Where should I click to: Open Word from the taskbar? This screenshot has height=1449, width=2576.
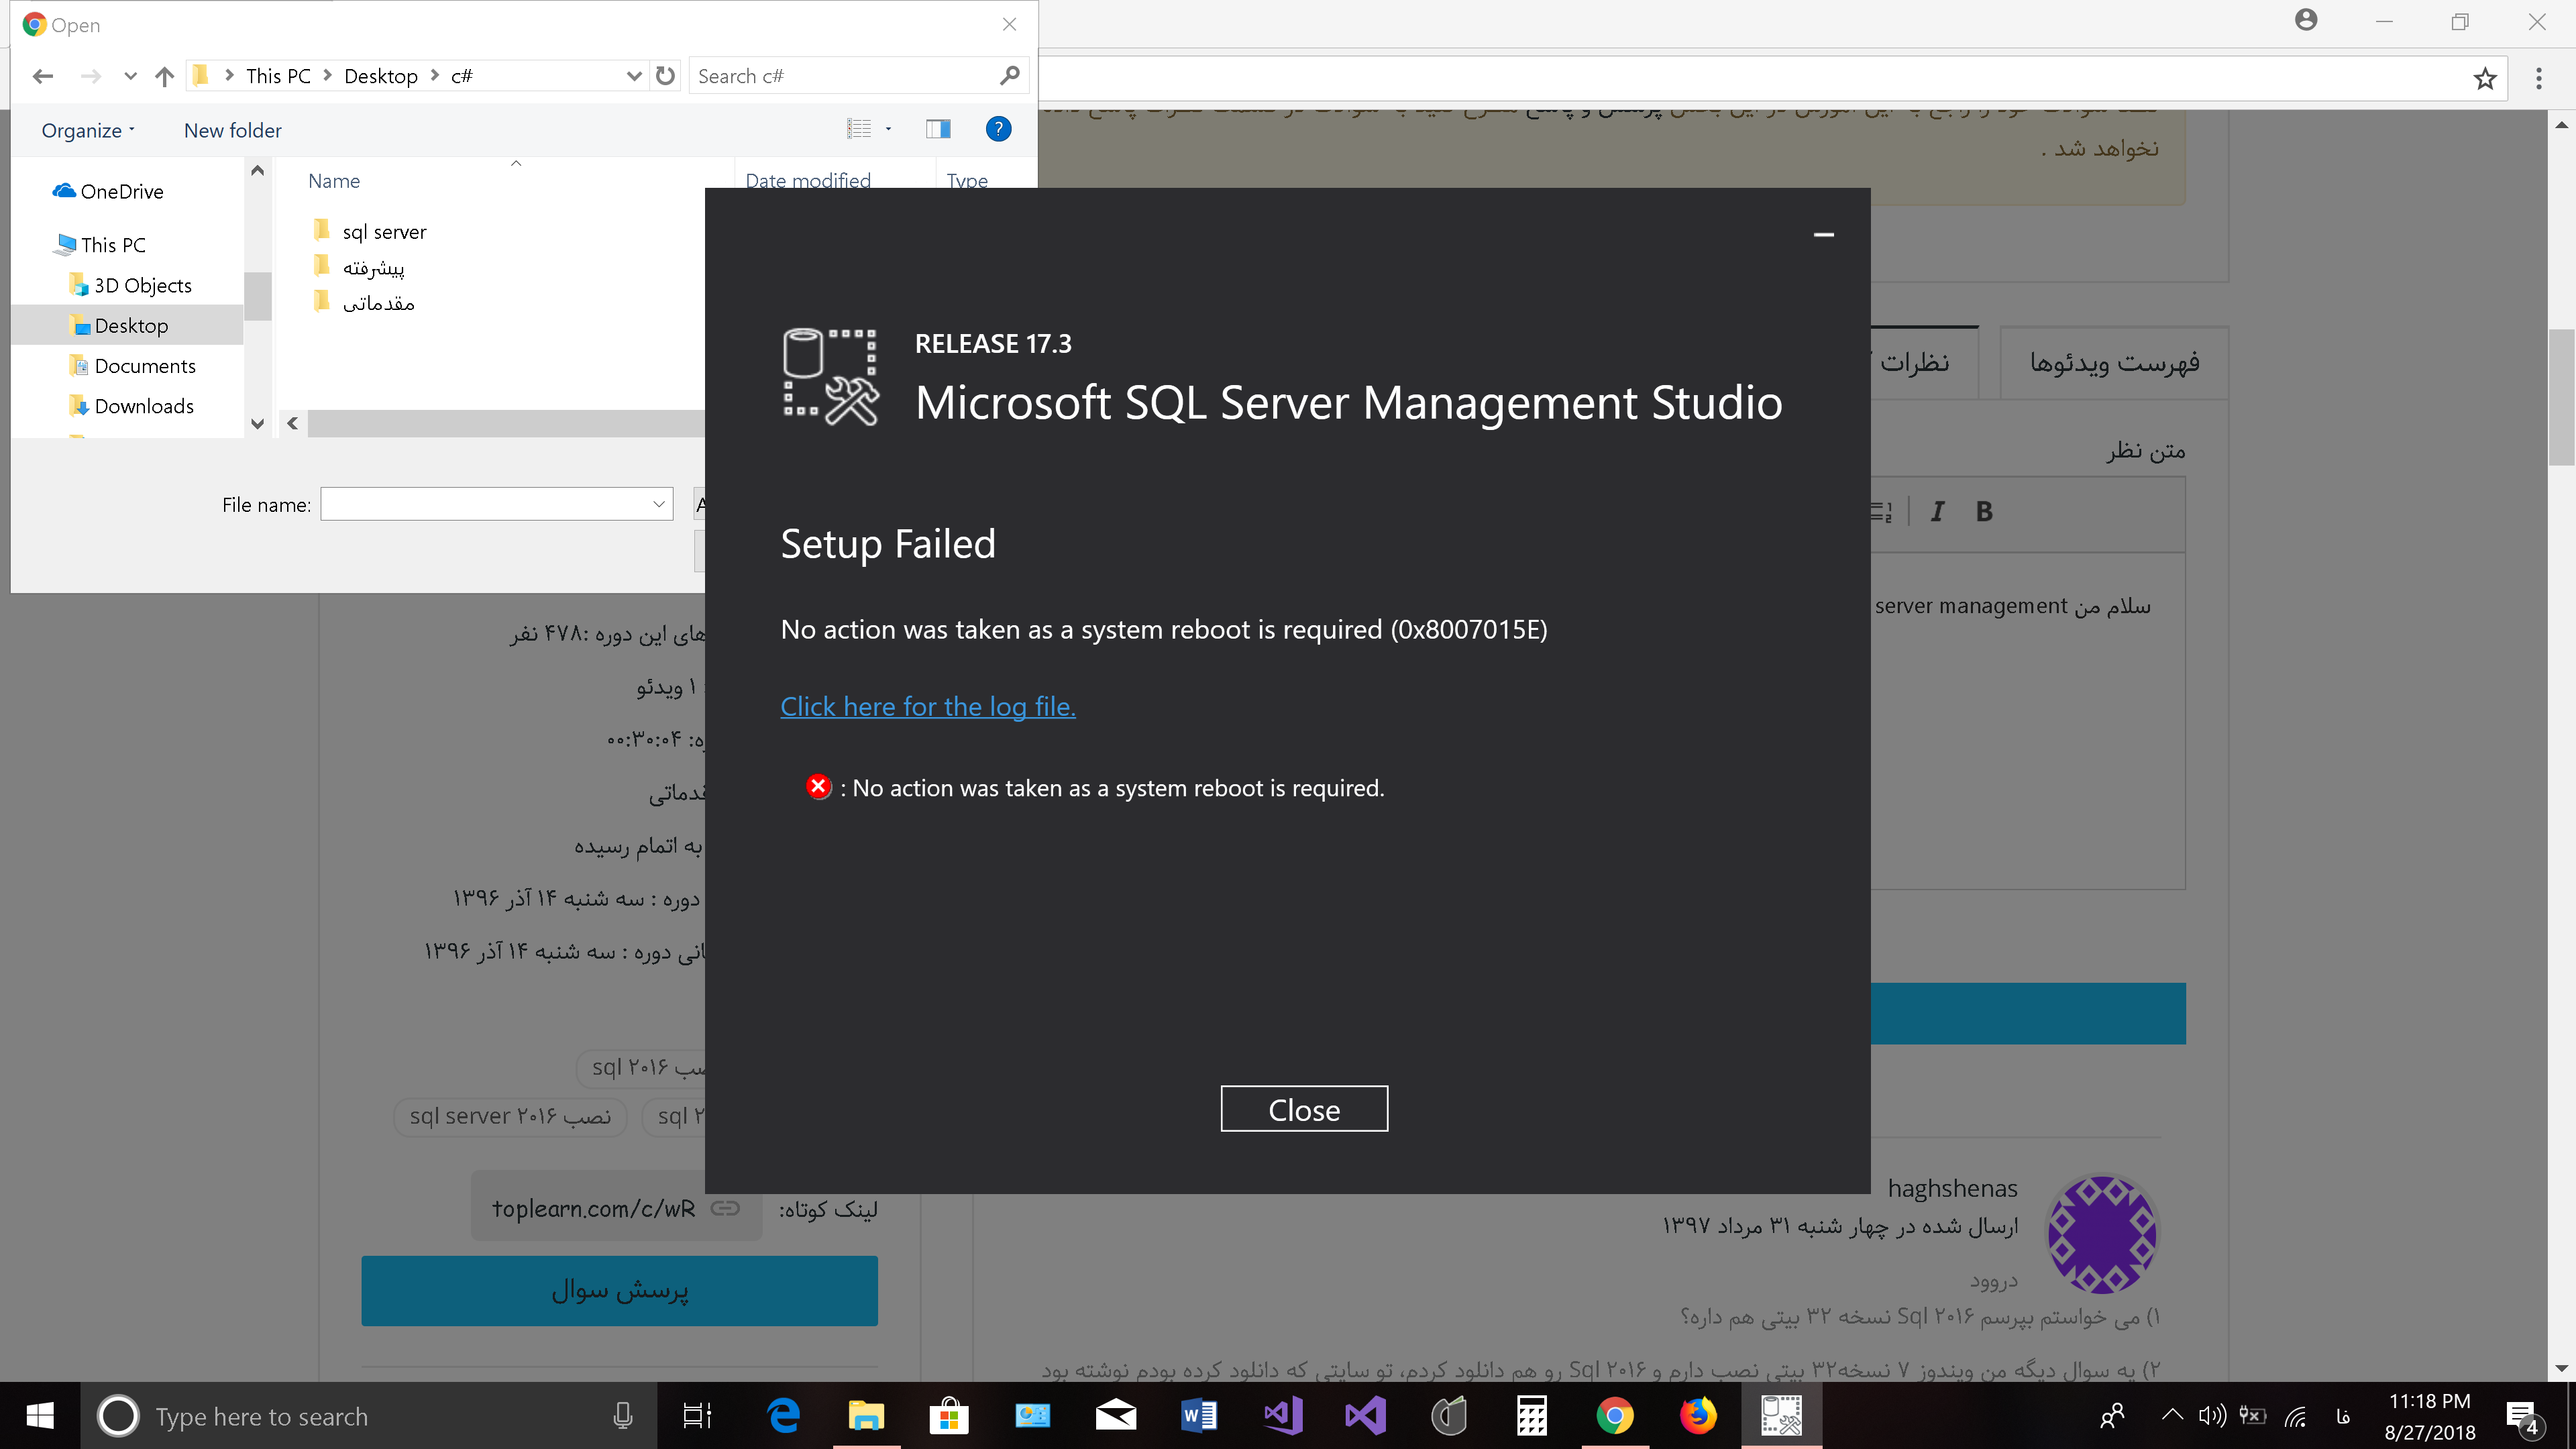click(1199, 1416)
